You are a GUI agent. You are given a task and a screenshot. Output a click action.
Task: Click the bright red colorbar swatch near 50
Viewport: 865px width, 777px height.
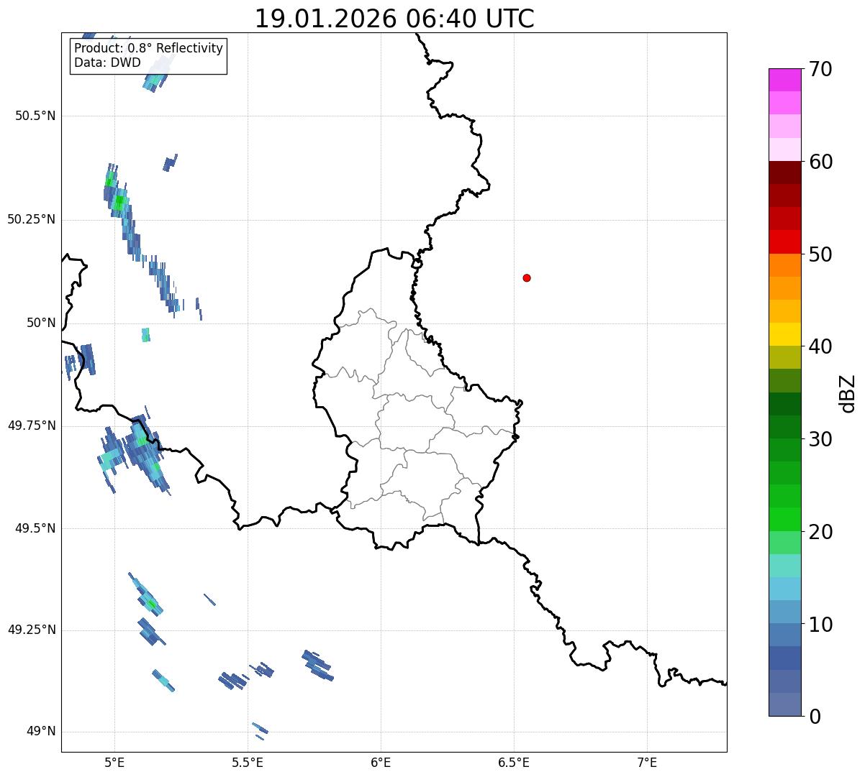pos(785,242)
